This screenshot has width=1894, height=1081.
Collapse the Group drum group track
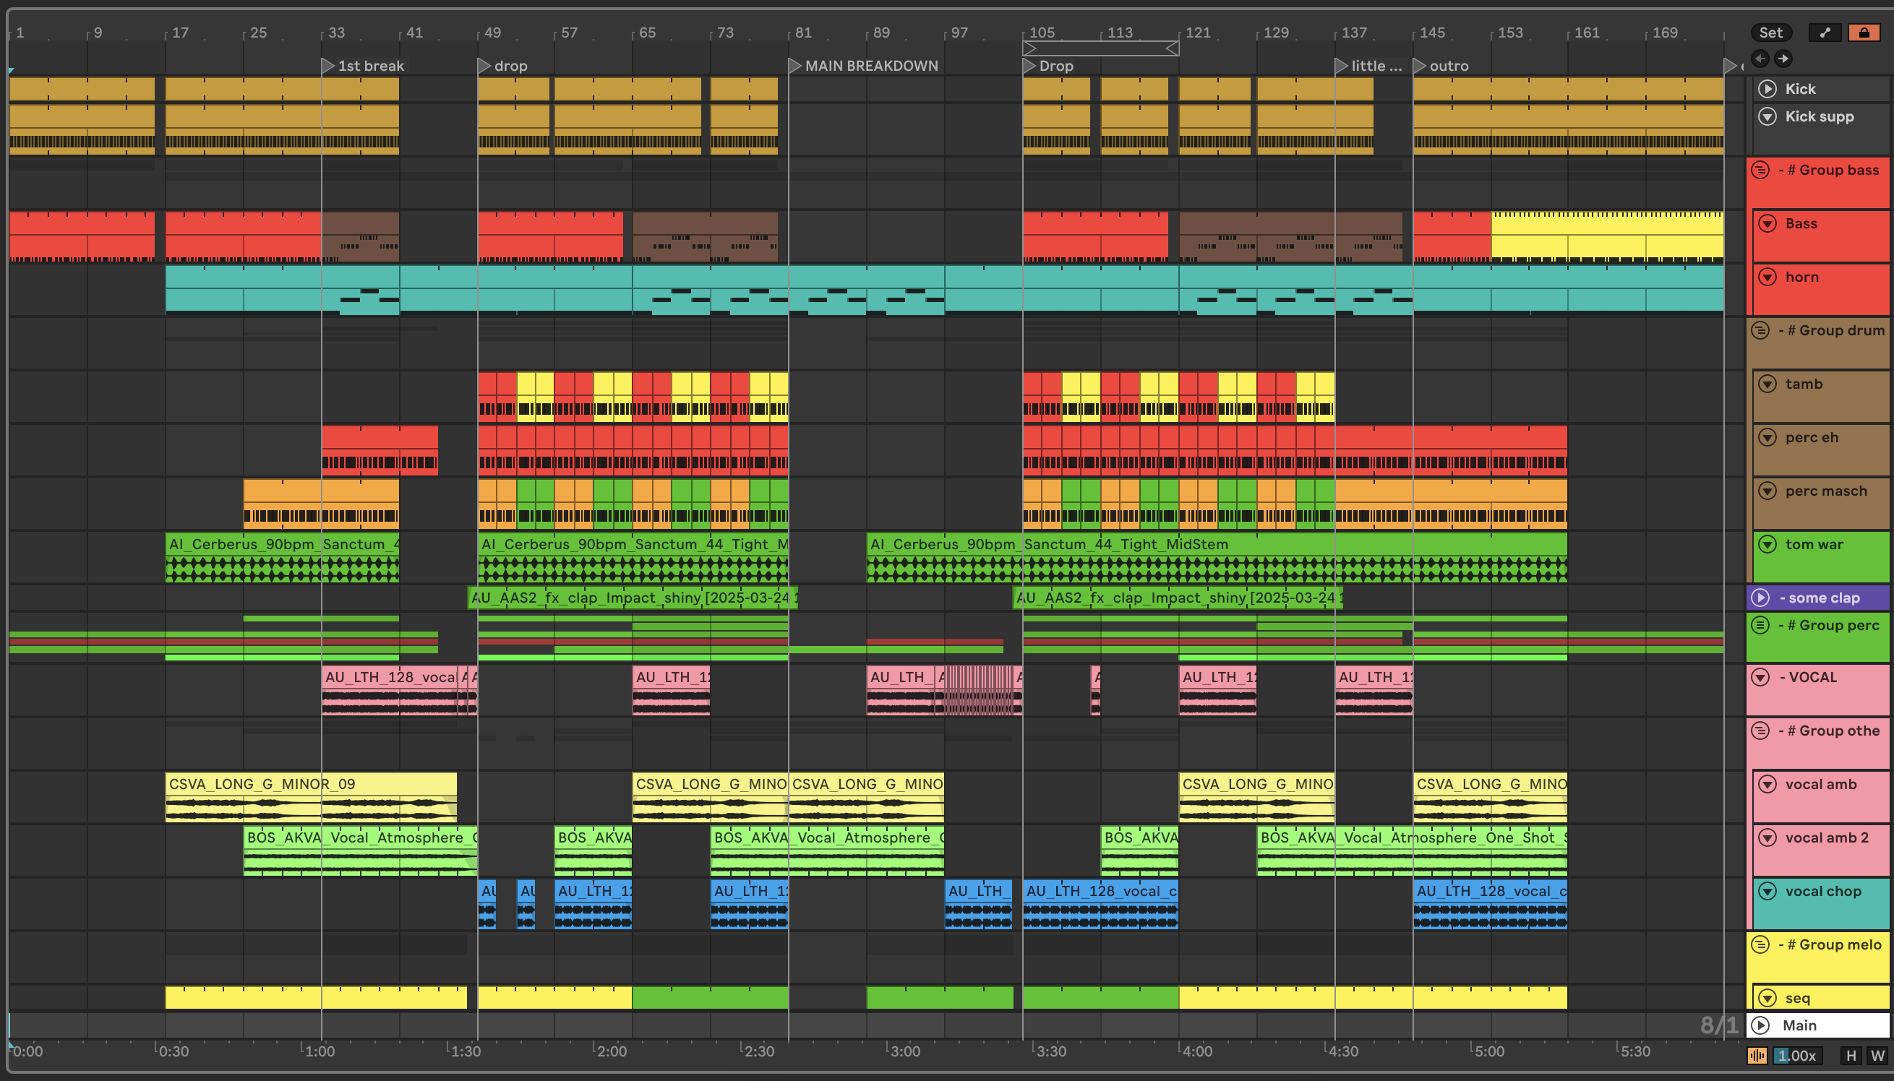coord(1760,330)
